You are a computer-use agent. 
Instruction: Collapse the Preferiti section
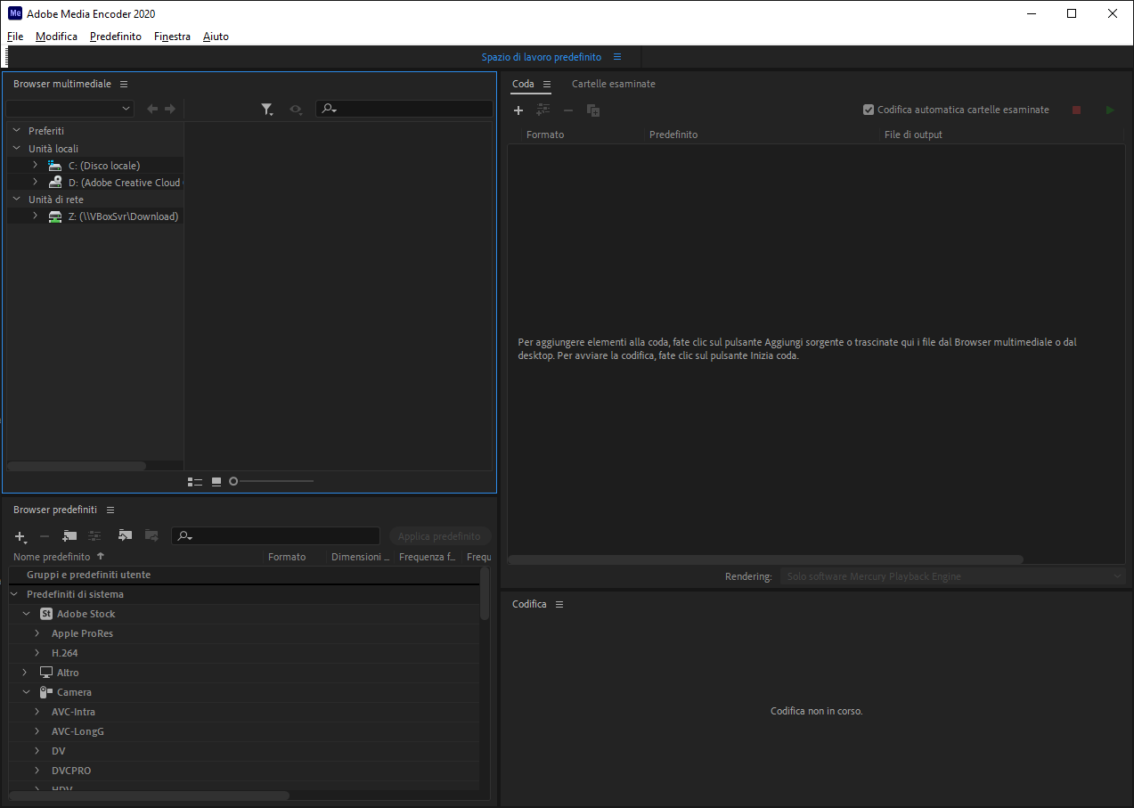tap(16, 131)
